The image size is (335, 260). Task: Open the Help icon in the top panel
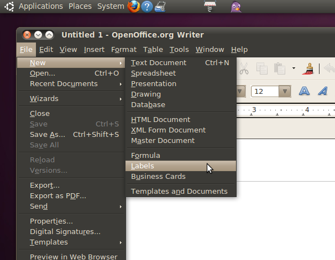(x=147, y=7)
